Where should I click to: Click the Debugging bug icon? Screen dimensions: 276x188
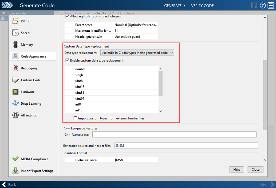[15, 68]
